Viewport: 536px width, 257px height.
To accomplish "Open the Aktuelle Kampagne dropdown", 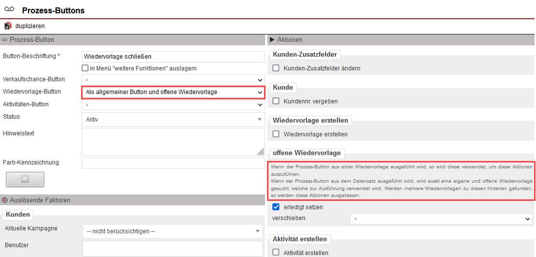I will click(173, 231).
